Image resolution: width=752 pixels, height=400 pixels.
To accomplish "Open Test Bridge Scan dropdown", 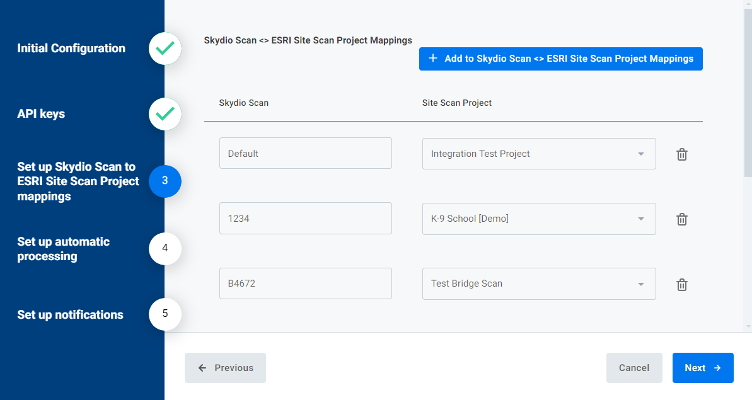I will [538, 283].
